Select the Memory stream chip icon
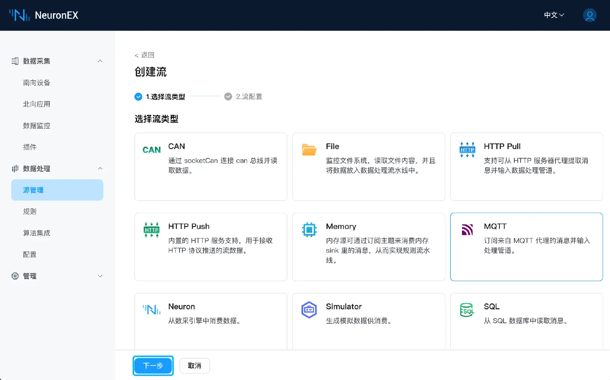Screen dimensions: 610x380 pos(309,230)
